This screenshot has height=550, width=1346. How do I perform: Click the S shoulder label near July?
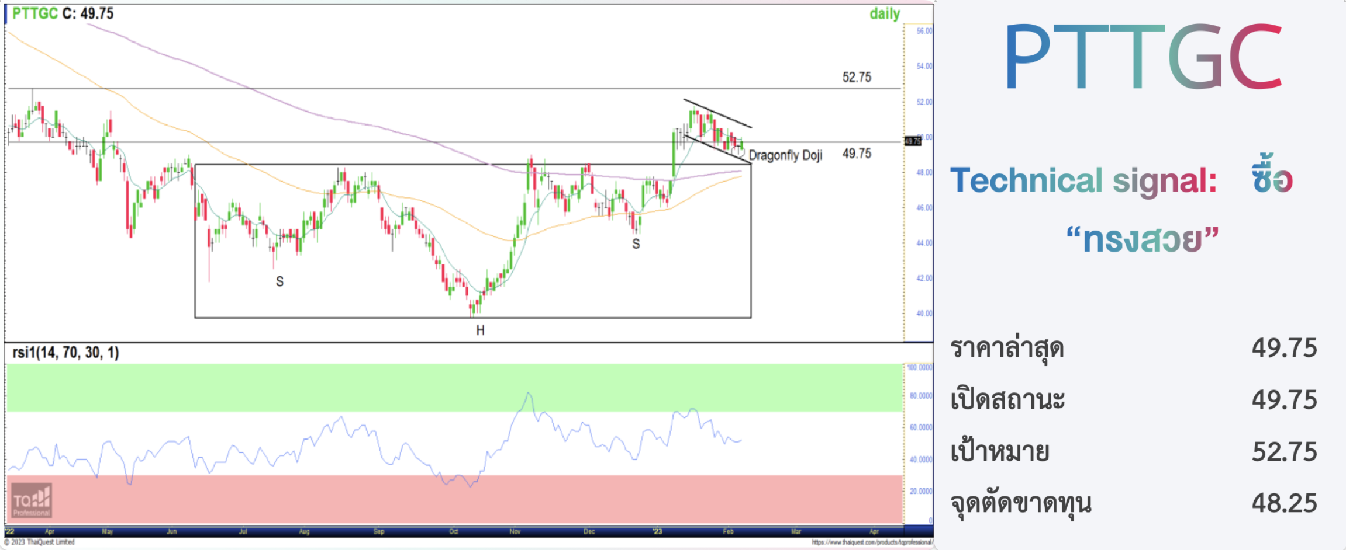pyautogui.click(x=279, y=281)
